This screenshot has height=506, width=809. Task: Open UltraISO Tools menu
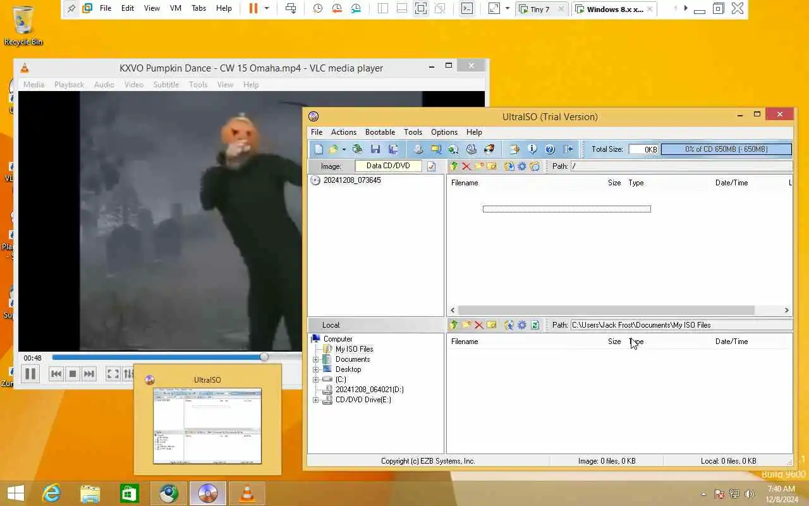click(x=413, y=132)
